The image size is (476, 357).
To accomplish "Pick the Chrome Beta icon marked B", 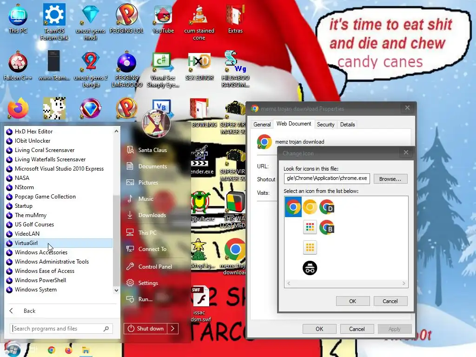I will click(x=327, y=227).
